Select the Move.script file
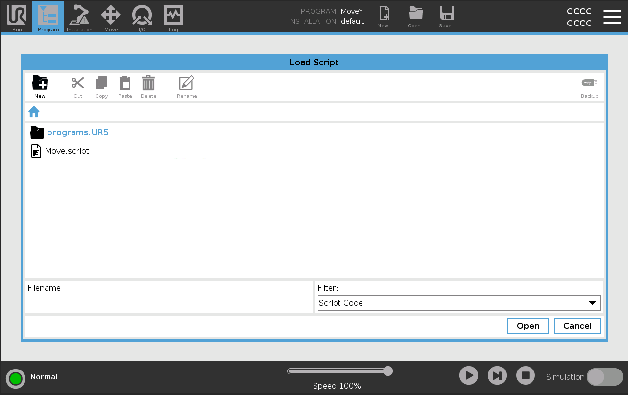The width and height of the screenshot is (628, 395). [60, 151]
